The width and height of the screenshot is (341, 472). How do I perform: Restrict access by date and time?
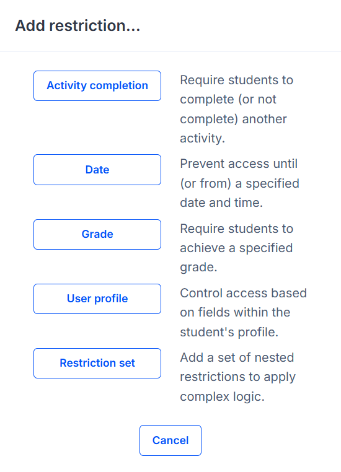[x=97, y=170]
